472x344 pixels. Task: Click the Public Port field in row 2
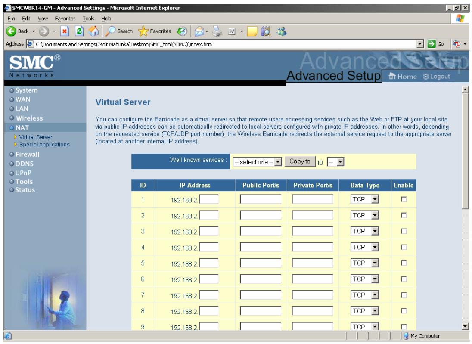261,216
